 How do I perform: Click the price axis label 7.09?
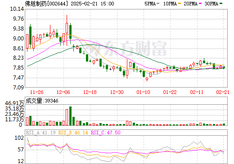(x=18, y=87)
